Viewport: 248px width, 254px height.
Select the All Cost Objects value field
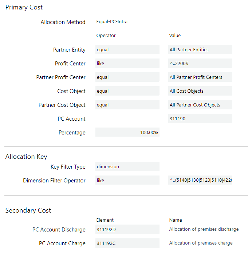[200, 91]
